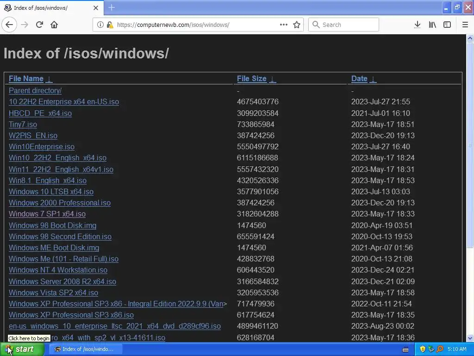
Task: Bookmark this page with the star
Action: (297, 25)
